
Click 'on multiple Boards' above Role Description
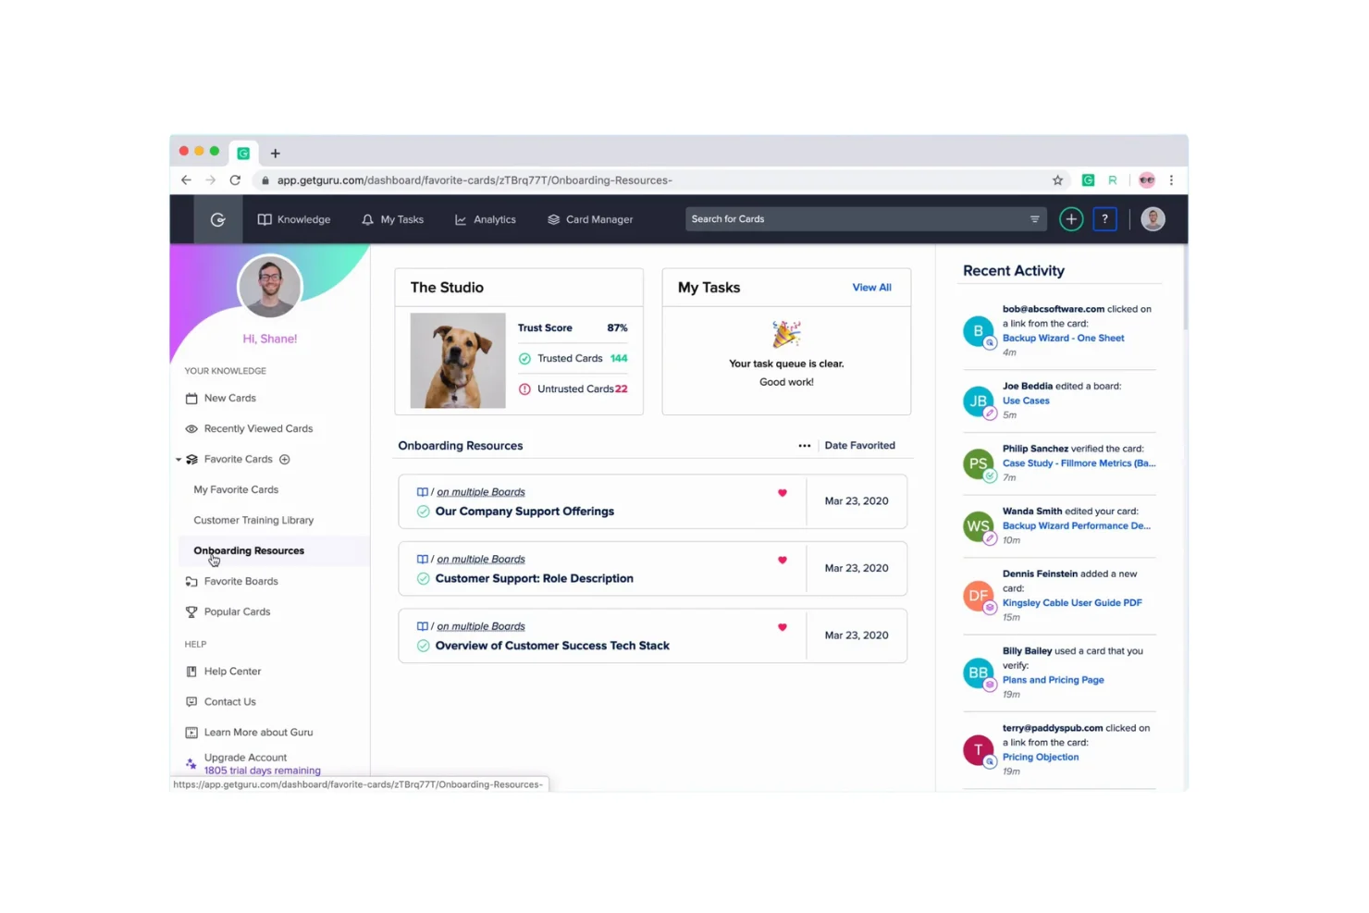coord(481,559)
